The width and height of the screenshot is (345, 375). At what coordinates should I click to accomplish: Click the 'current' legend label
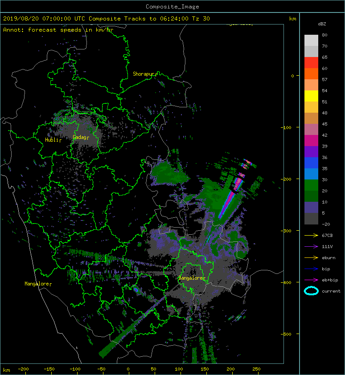(331, 291)
